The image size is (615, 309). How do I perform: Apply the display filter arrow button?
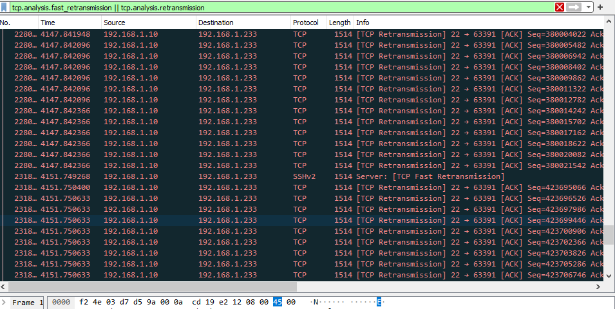tap(574, 7)
